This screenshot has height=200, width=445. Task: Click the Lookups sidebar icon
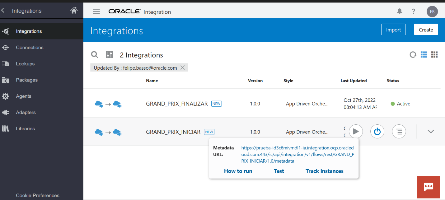[x=5, y=64]
